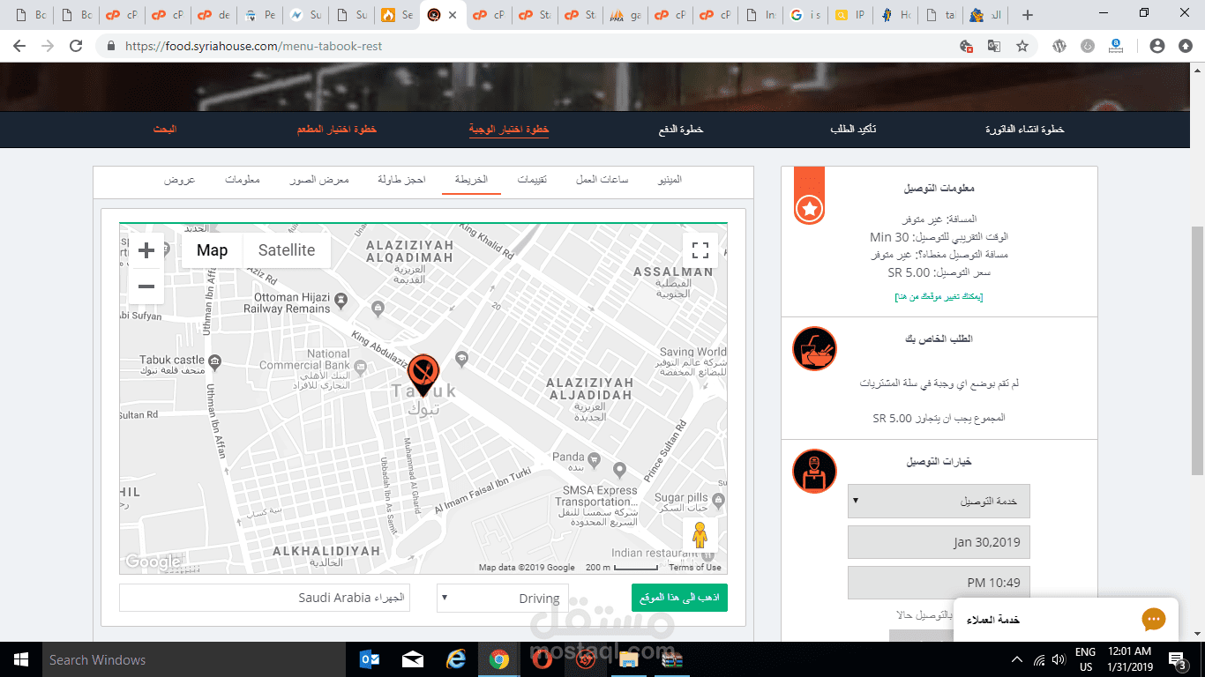Click the خطوة اختيار الوجبة step
The width and height of the screenshot is (1205, 677).
click(x=509, y=130)
